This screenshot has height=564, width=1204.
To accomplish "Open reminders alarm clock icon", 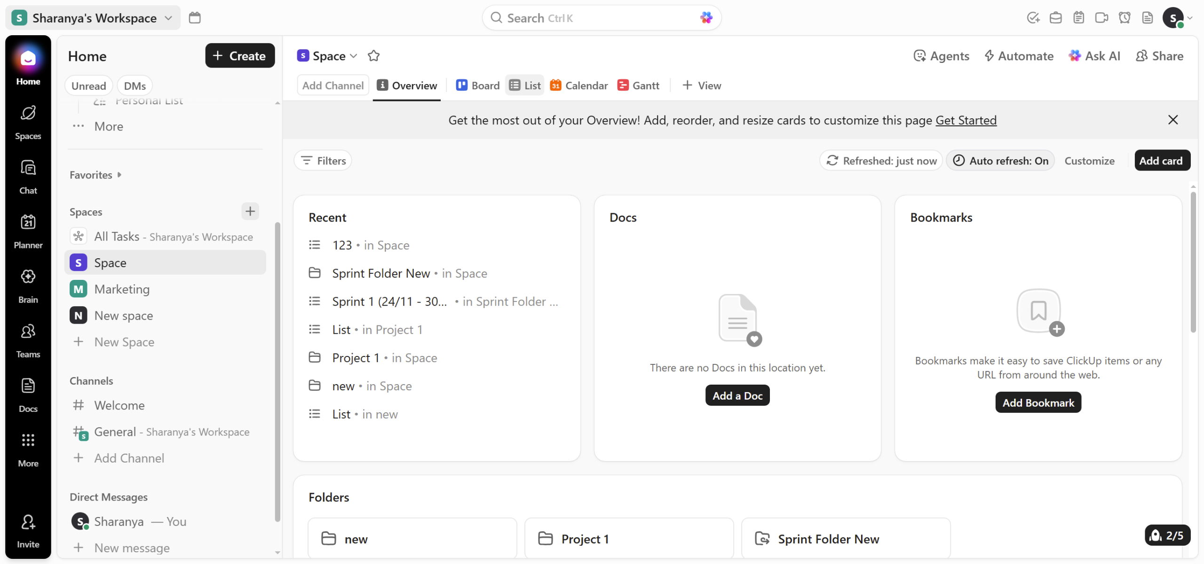I will 1124,18.
